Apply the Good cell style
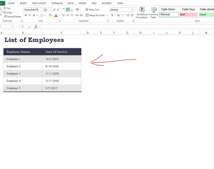 pos(206,14)
